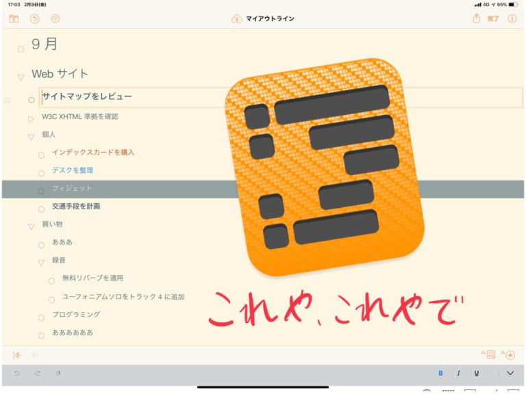Toggle underline formatting U
This screenshot has height=394, width=526.
pos(477,373)
